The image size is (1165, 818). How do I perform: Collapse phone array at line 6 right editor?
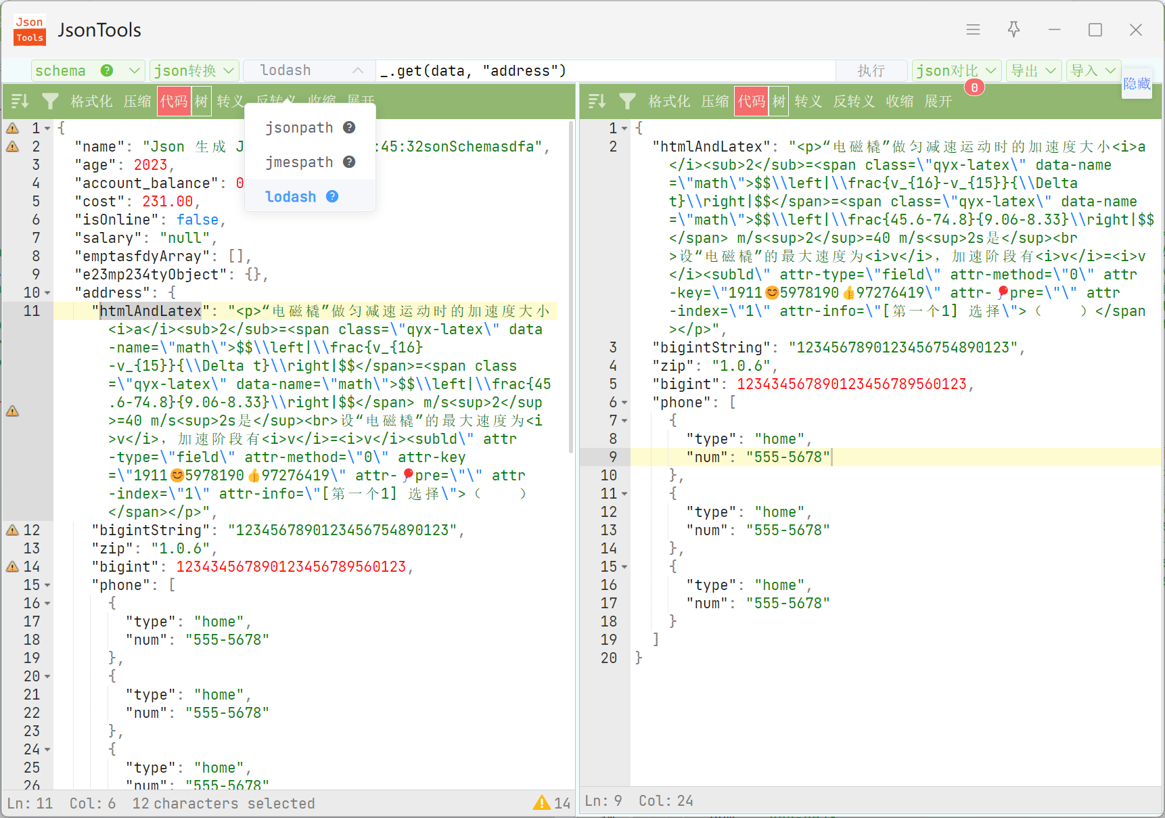[x=624, y=403]
